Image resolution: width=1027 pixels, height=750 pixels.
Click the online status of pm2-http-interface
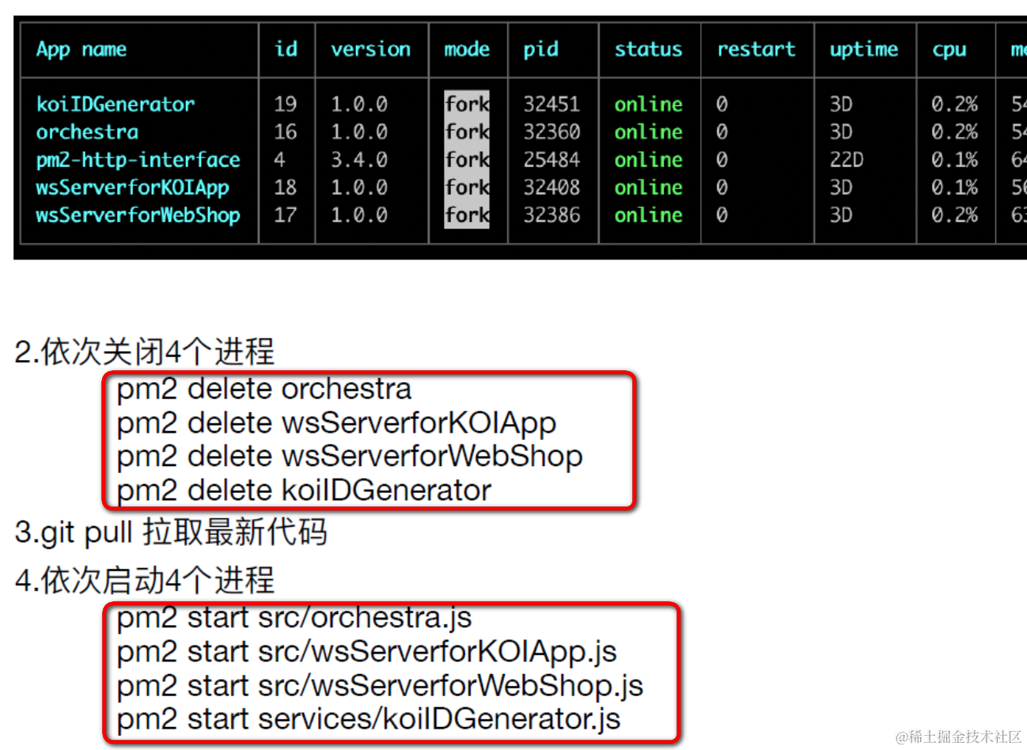pyautogui.click(x=648, y=160)
